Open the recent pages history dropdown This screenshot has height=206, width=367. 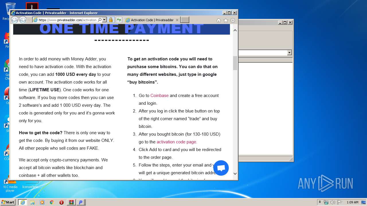(29, 20)
